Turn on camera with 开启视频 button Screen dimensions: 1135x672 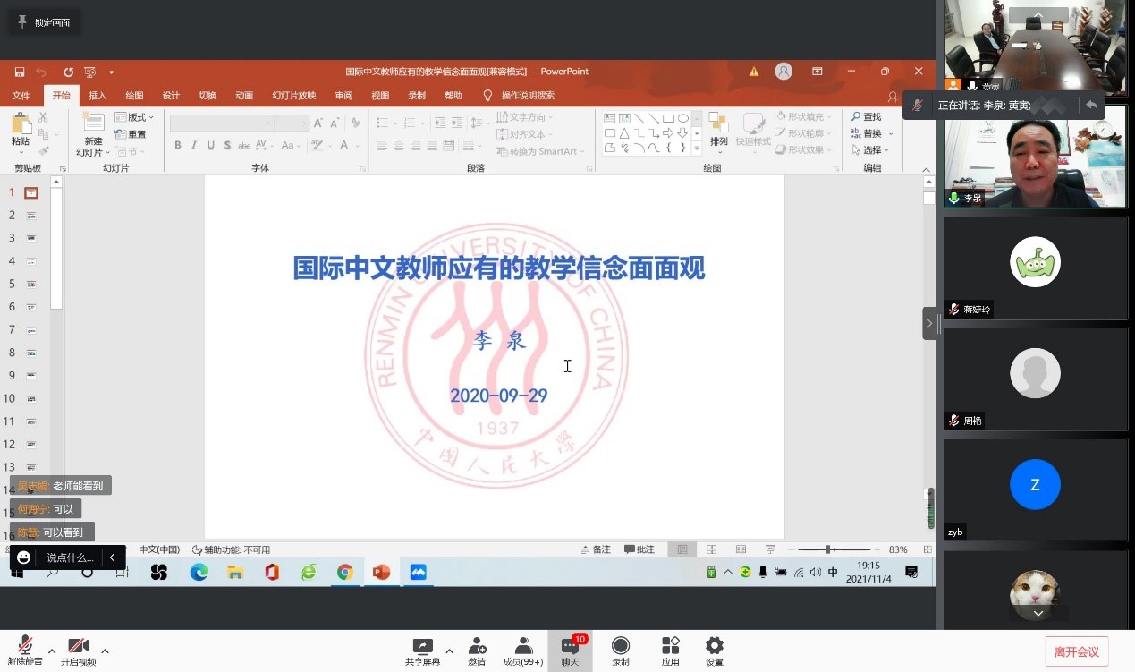pos(79,651)
